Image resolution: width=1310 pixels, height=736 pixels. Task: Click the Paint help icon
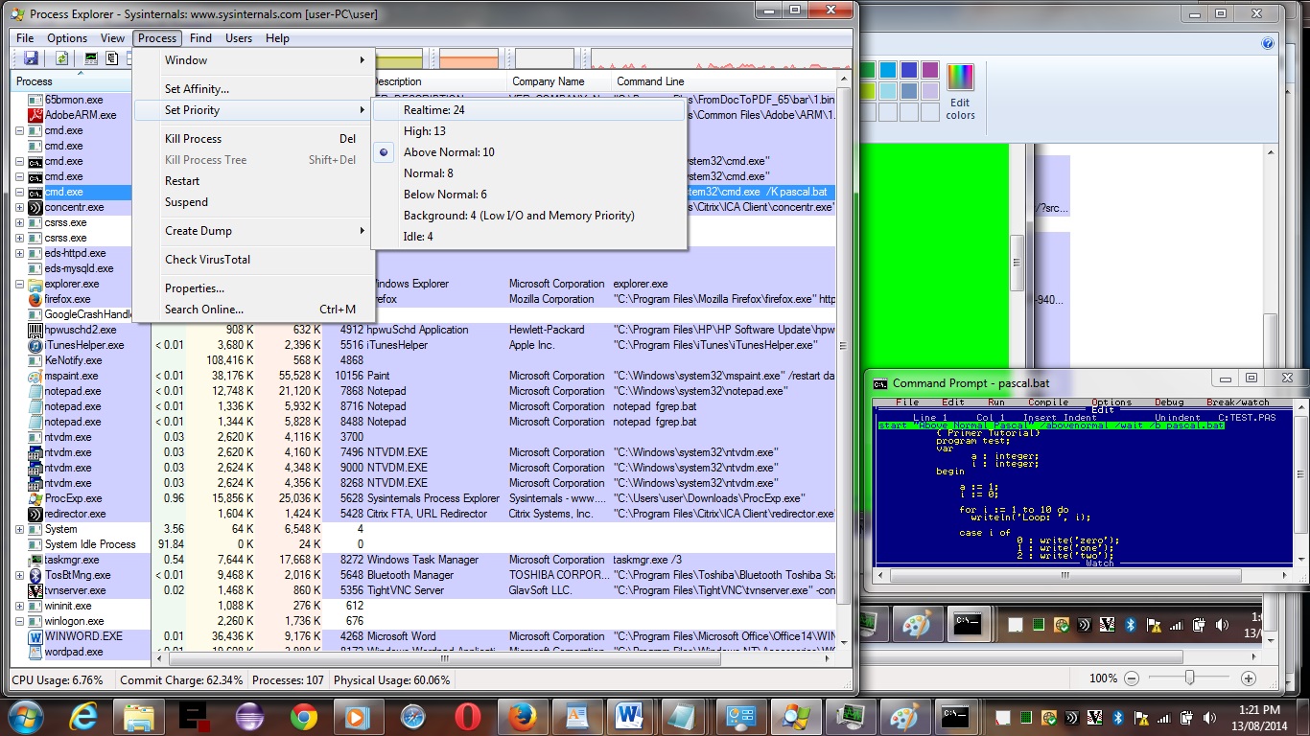tap(1268, 43)
